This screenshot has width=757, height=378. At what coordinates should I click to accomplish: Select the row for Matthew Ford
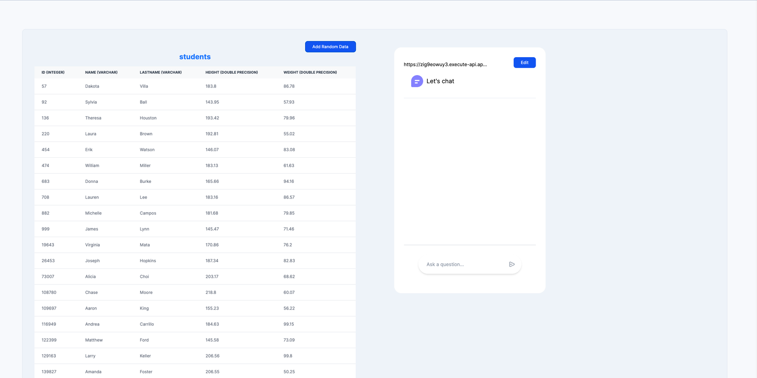tap(194, 340)
